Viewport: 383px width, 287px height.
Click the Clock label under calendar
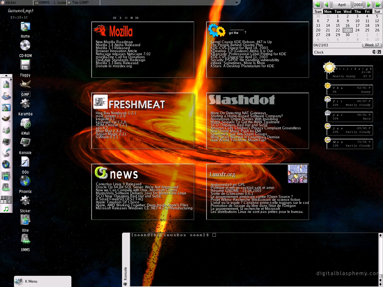319,52
